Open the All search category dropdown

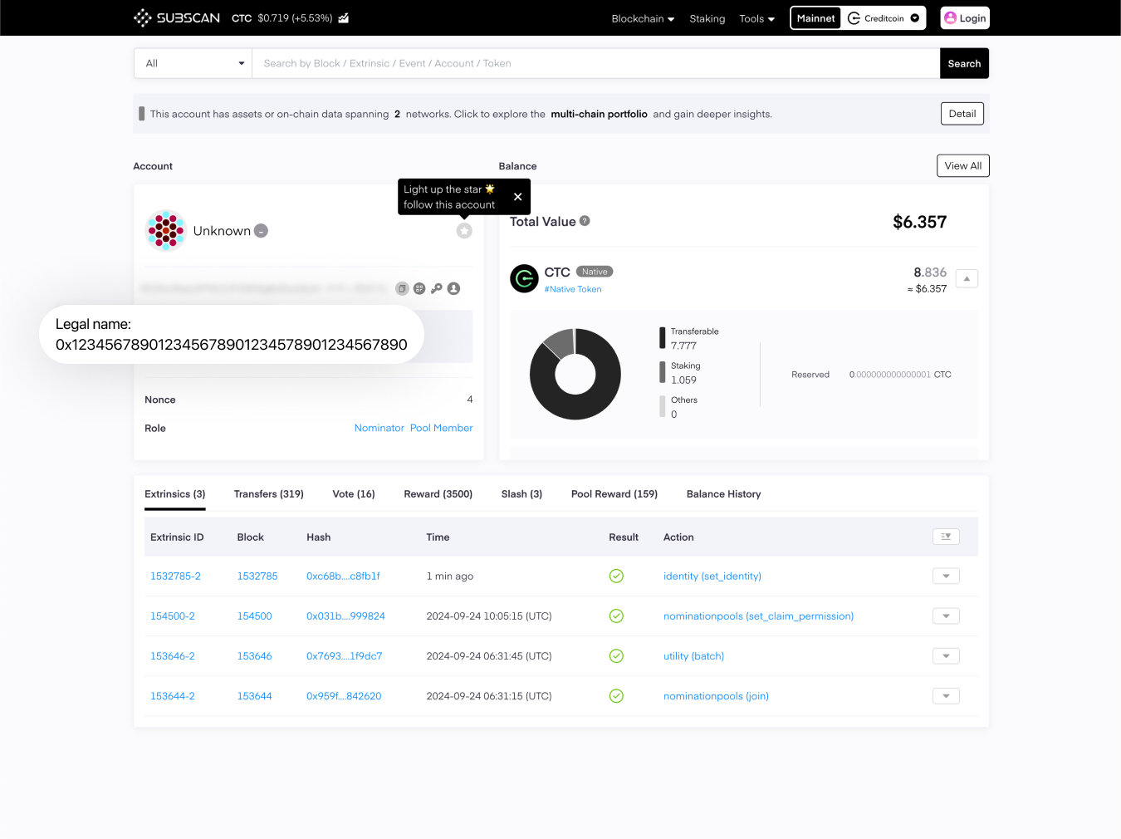[193, 63]
